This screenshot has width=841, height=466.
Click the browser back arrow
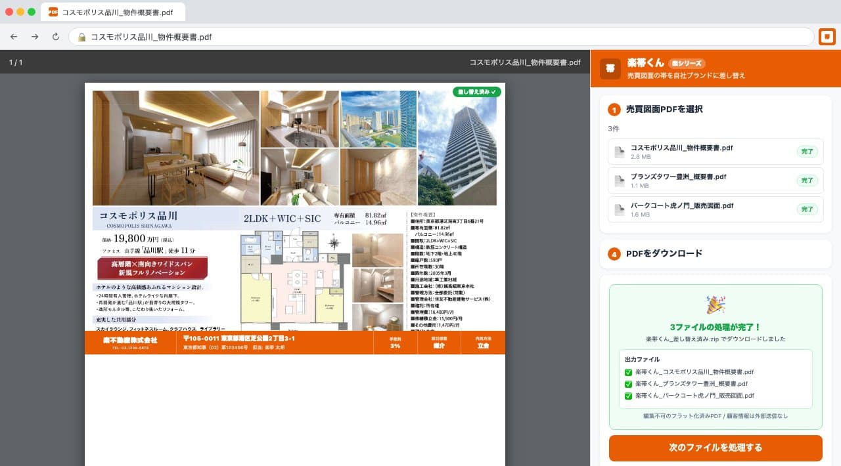(x=14, y=37)
